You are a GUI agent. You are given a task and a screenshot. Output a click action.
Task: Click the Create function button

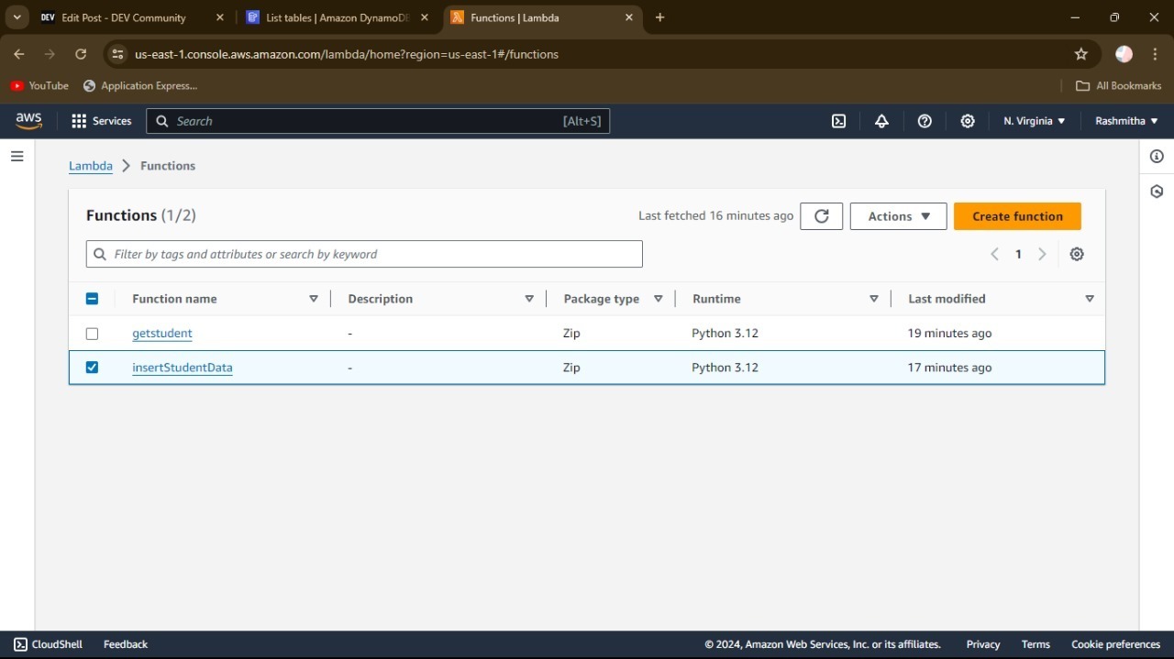coord(1017,216)
